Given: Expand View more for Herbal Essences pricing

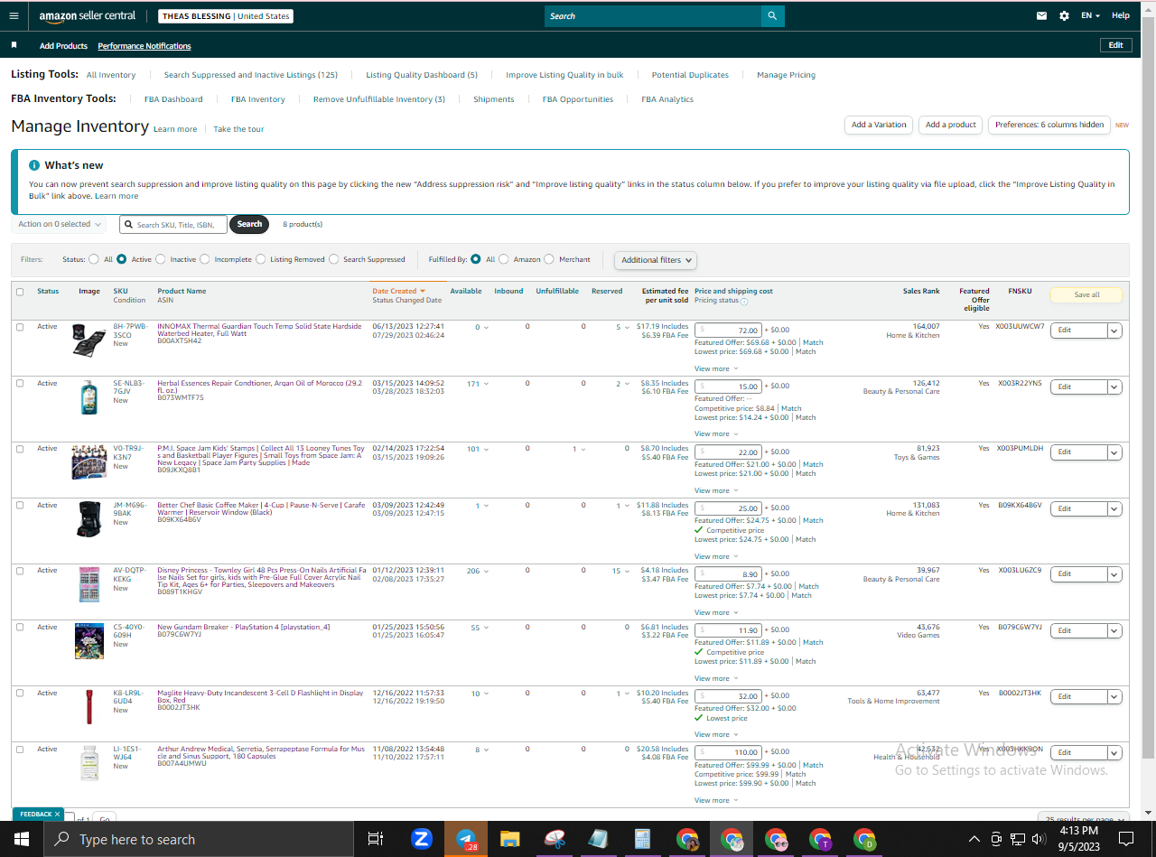Looking at the screenshot, I should (716, 433).
